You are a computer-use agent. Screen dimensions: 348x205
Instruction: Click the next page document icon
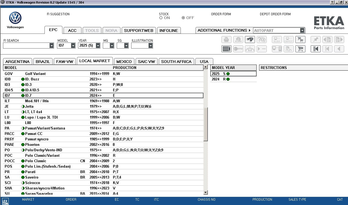[339, 40]
